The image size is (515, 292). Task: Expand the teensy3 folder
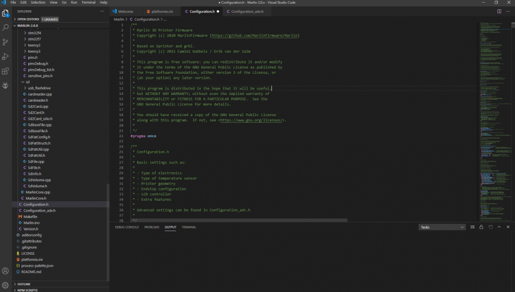pos(34,52)
